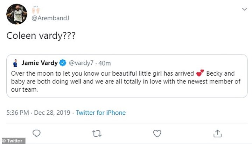Click the 'Coleen vardy???' tweet text

[44, 37]
